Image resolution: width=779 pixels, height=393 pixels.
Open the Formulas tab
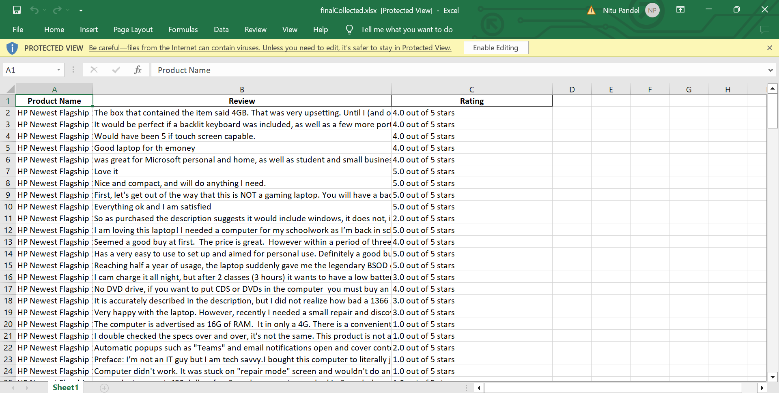point(183,30)
